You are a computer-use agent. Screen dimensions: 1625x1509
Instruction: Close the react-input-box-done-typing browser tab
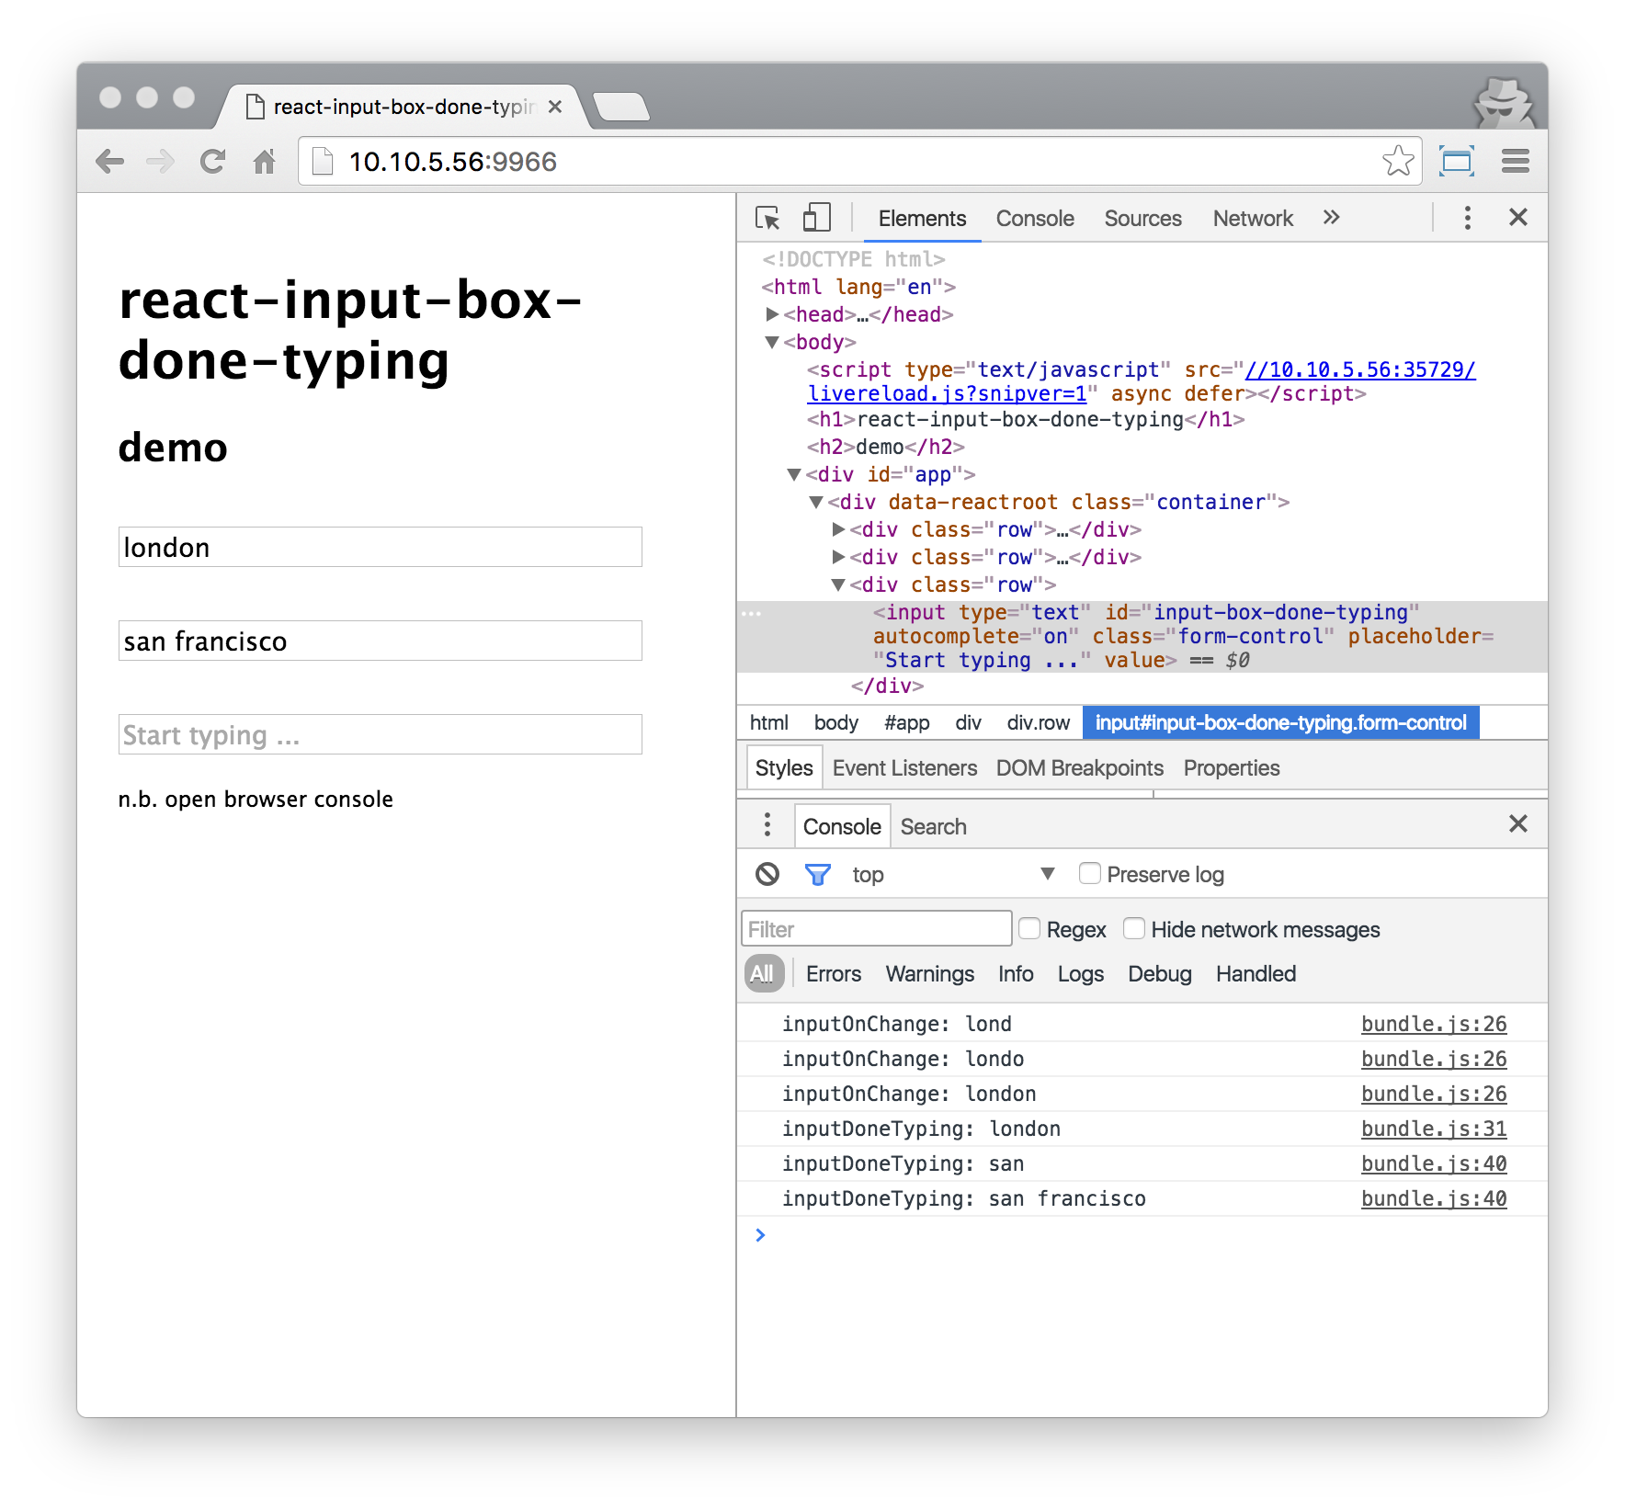click(x=555, y=107)
